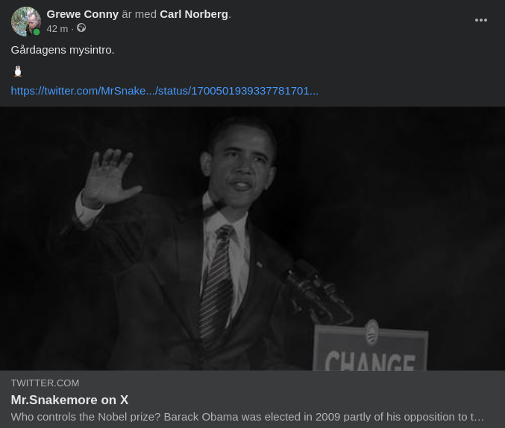
Task: Click the globe public audience icon
Action: (x=81, y=28)
